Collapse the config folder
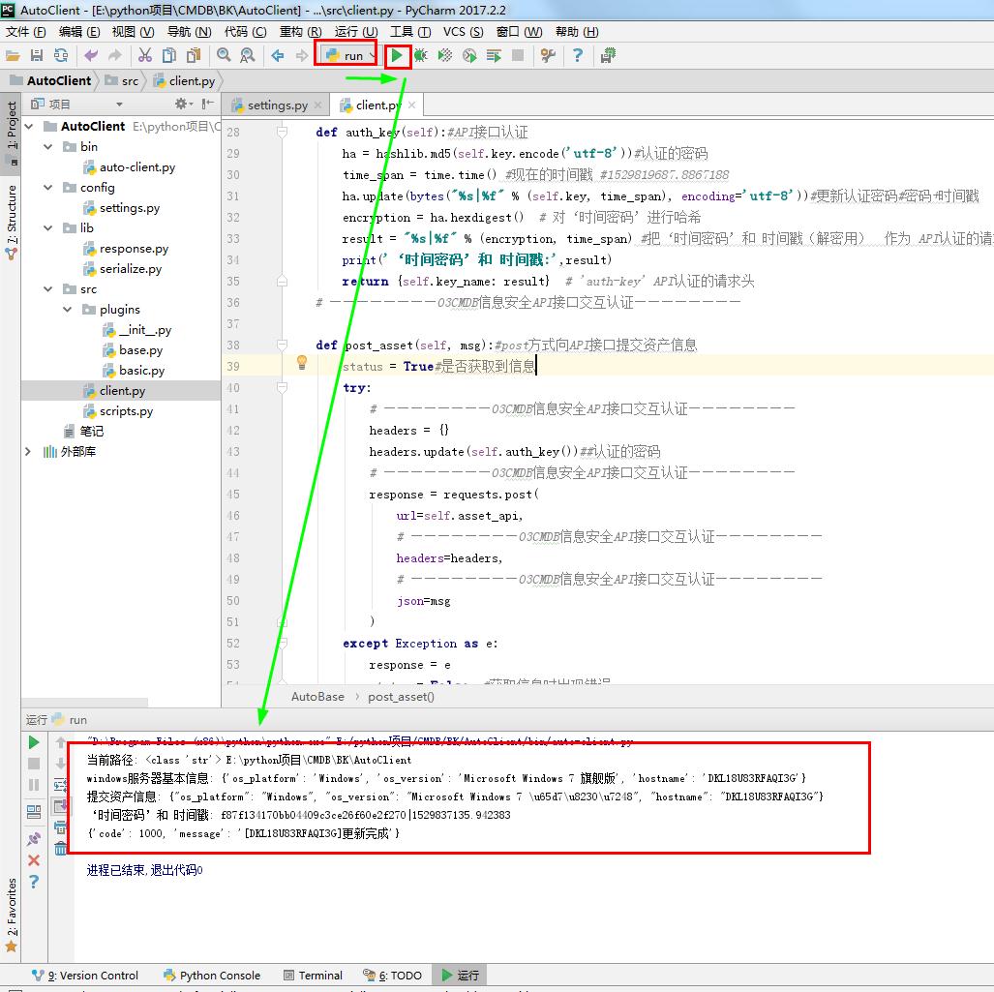This screenshot has width=994, height=992. (48, 187)
